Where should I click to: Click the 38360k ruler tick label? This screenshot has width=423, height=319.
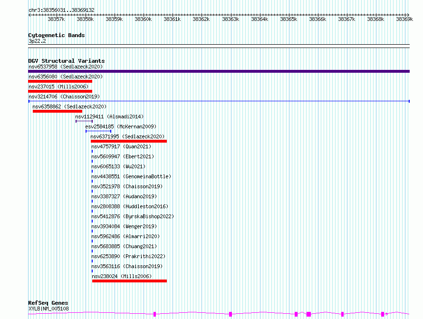pyautogui.click(x=143, y=19)
